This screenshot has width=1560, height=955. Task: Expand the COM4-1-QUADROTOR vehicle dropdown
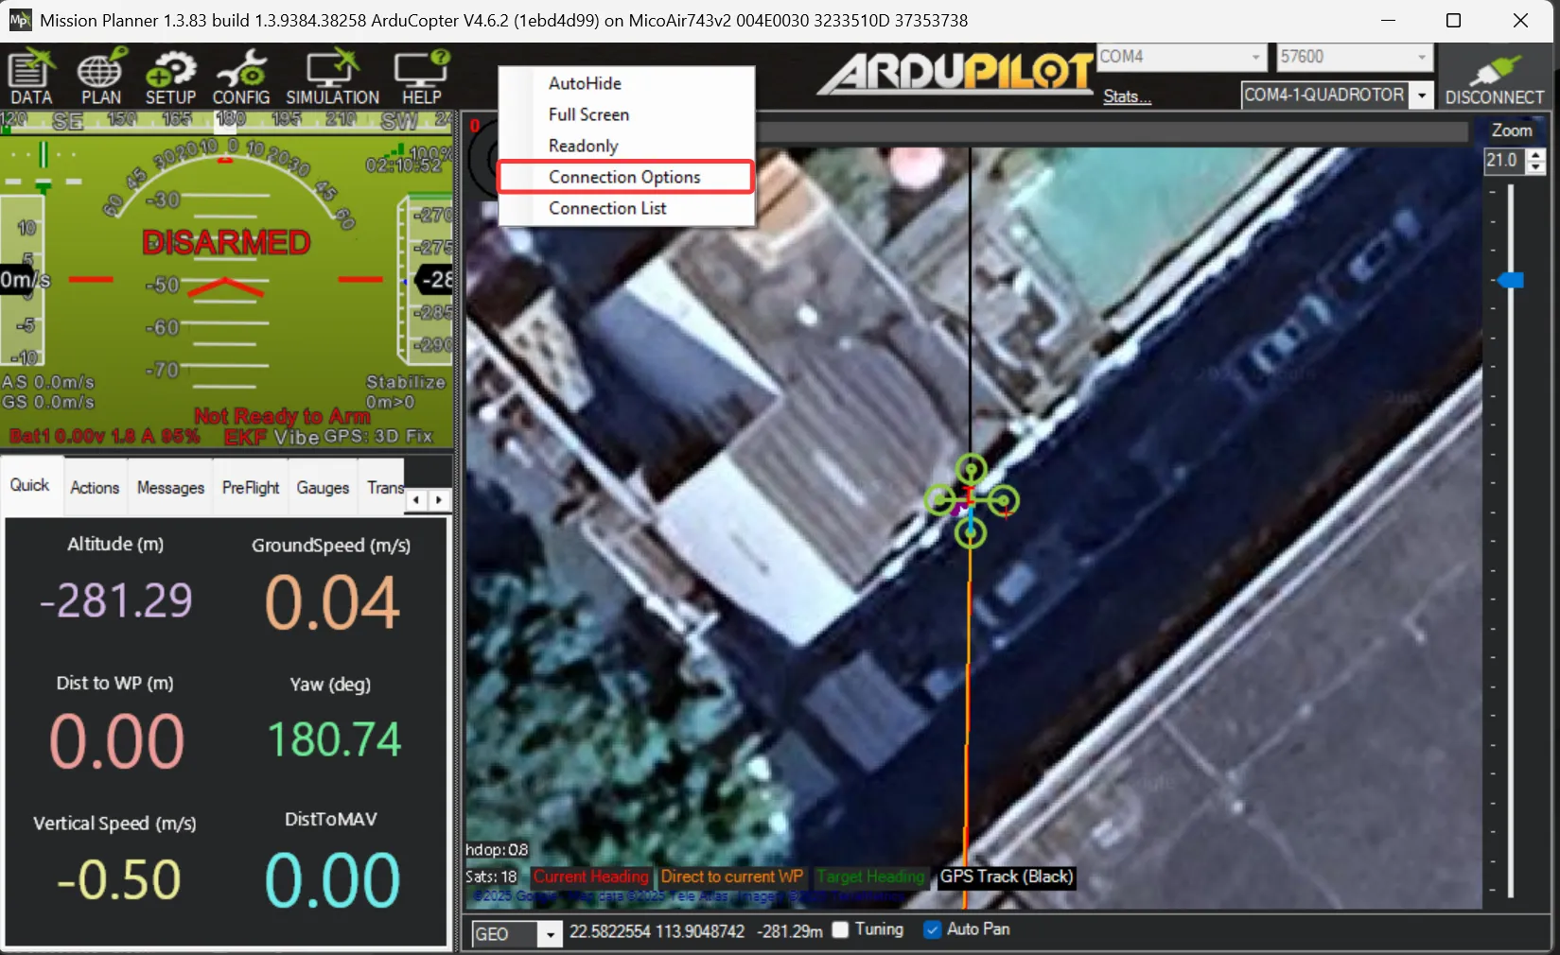[1421, 95]
